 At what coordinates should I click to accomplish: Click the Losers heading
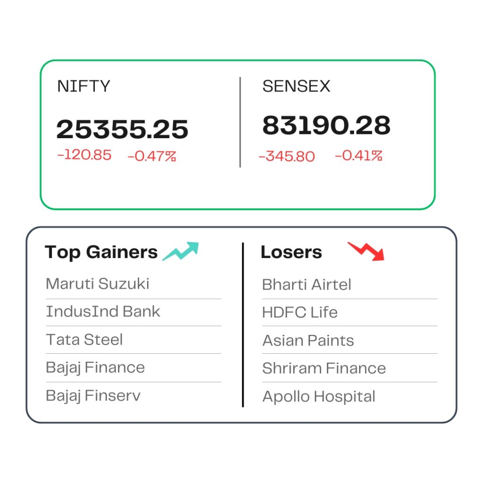(x=291, y=252)
